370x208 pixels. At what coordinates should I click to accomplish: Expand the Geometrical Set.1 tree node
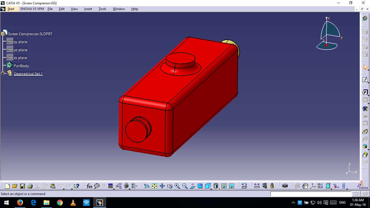tap(3, 73)
